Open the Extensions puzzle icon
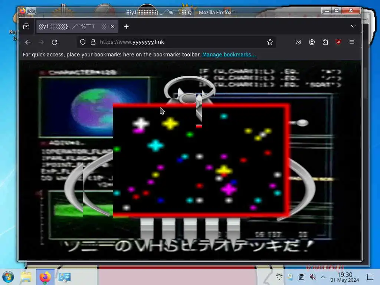Image resolution: width=380 pixels, height=285 pixels. [325, 42]
